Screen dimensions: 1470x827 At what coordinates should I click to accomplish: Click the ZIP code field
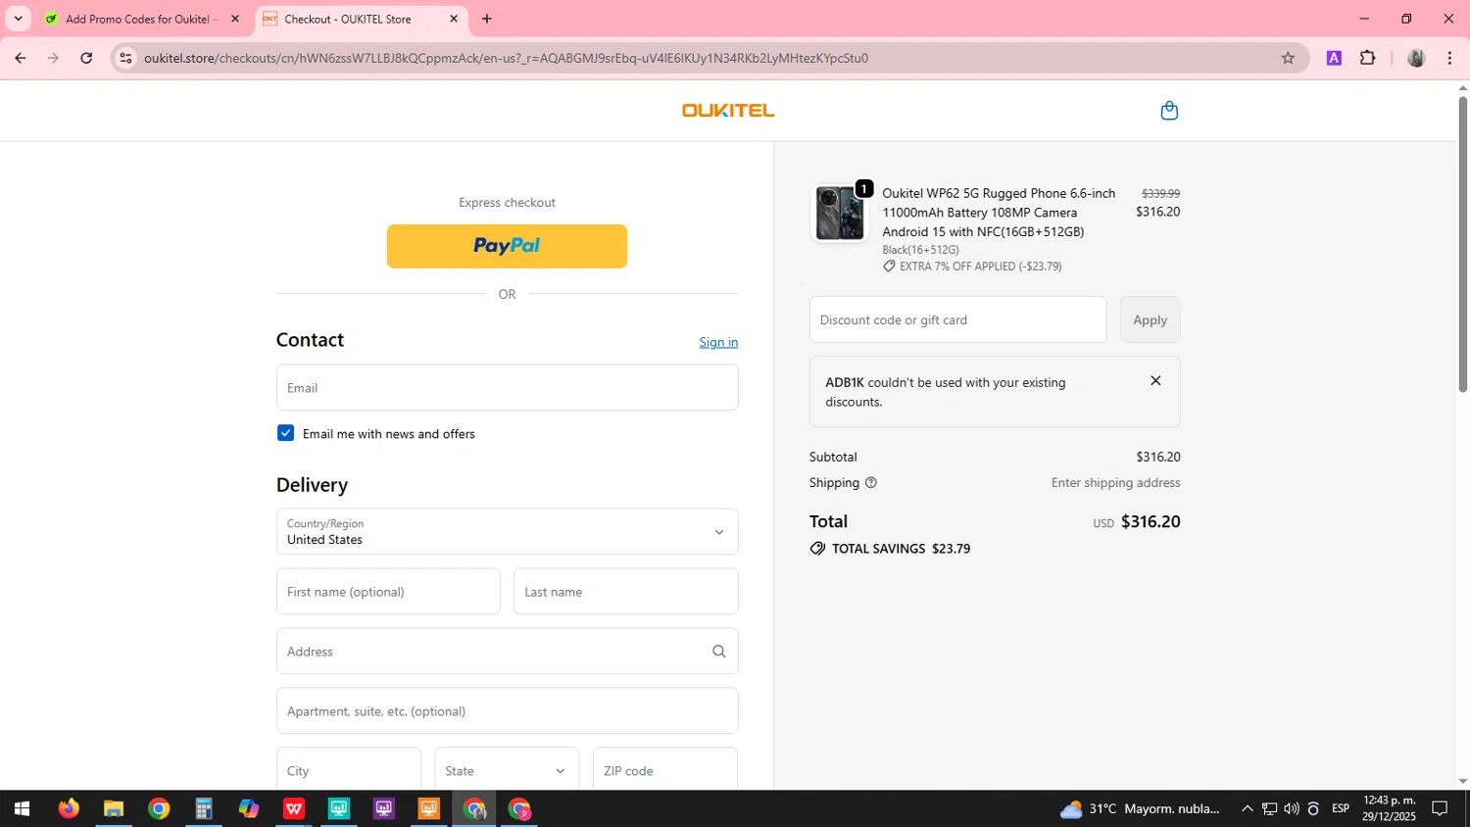coord(664,771)
